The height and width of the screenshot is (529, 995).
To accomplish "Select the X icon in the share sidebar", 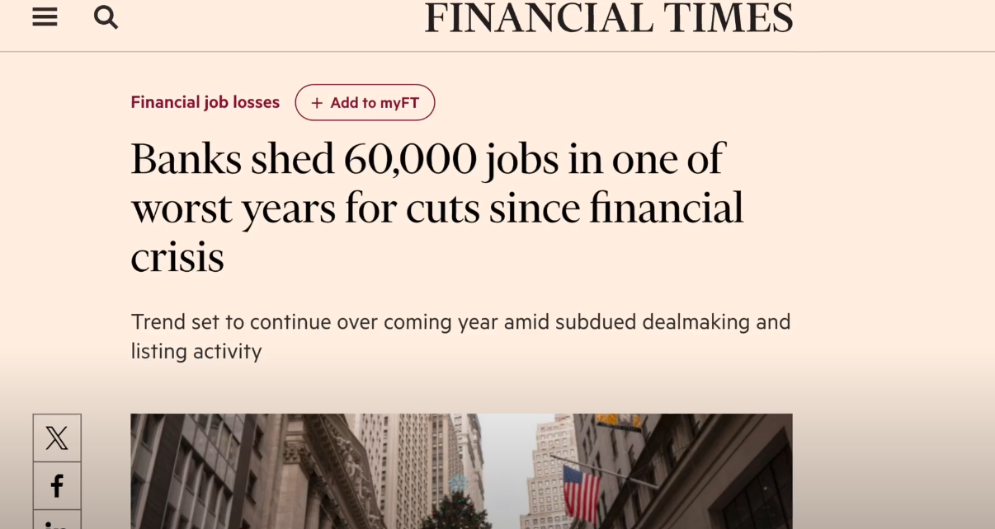I will 57,438.
